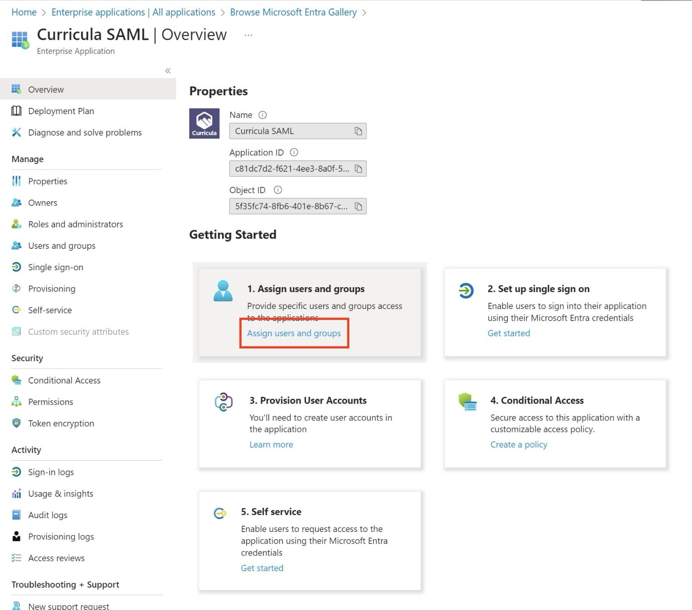Click the Provisioning cycle icon in sidebar
The height and width of the screenshot is (610, 692).
(16, 289)
